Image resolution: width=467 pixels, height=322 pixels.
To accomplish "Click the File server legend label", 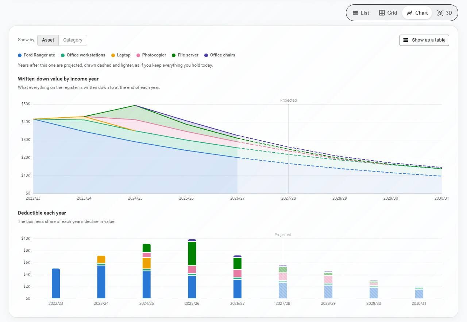I will coord(188,55).
